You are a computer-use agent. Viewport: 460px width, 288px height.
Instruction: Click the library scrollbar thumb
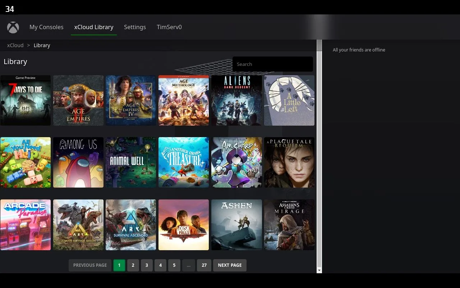319,45
